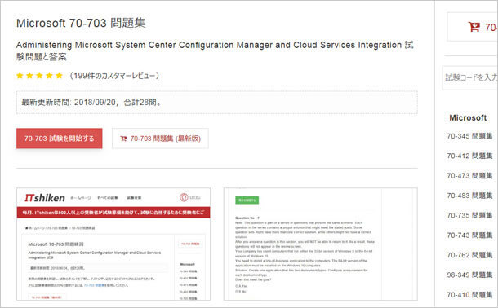Open the Question No 7 screenshot thumbnail
The image size is (498, 308).
coord(321,244)
